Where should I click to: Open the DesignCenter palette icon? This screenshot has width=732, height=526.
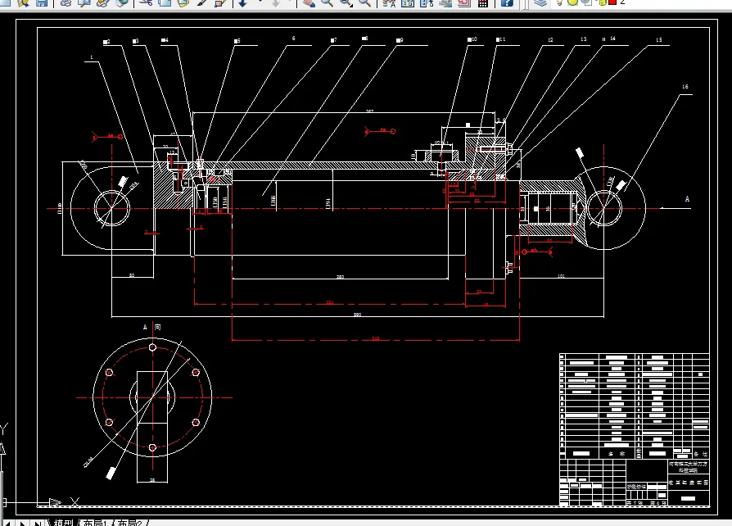408,2
